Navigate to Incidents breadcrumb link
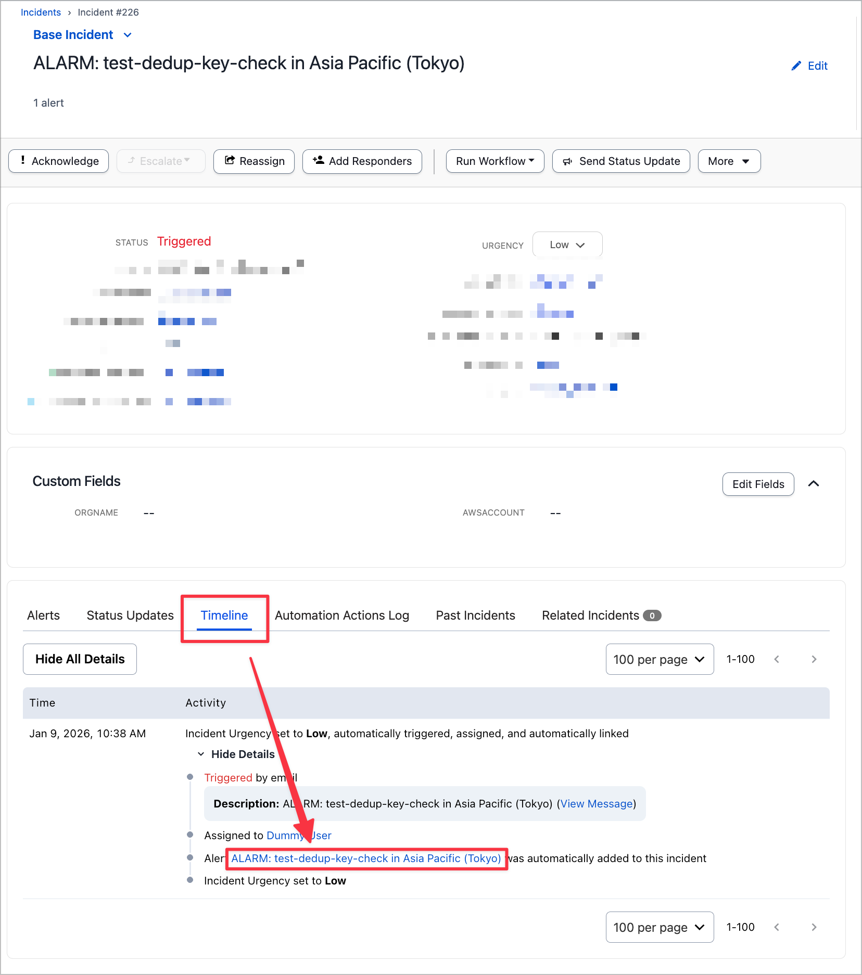The width and height of the screenshot is (862, 975). (41, 12)
